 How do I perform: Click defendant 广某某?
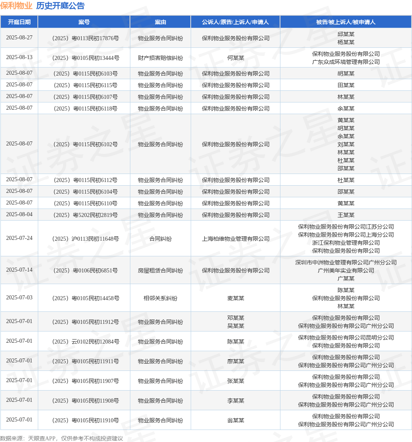point(346,278)
